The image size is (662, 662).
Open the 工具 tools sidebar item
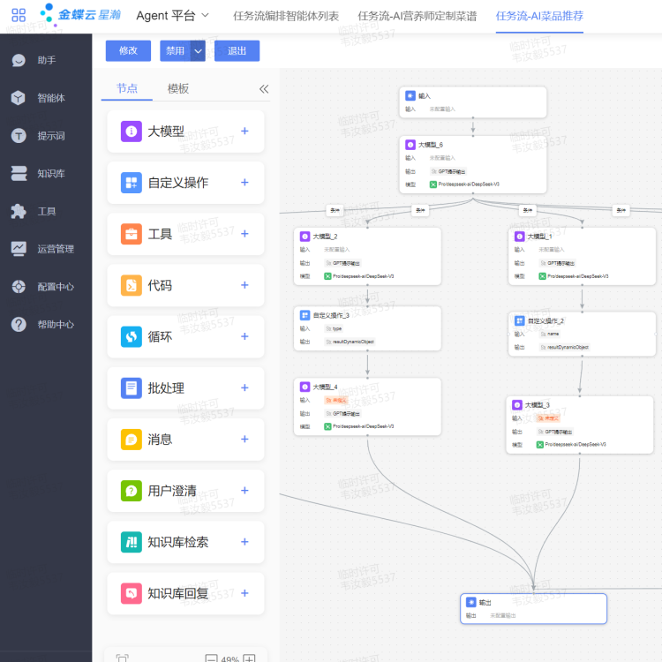point(46,211)
